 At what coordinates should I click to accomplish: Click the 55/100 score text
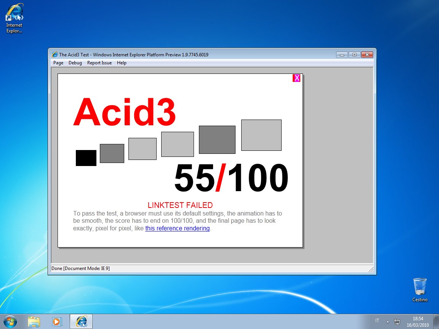pyautogui.click(x=231, y=178)
